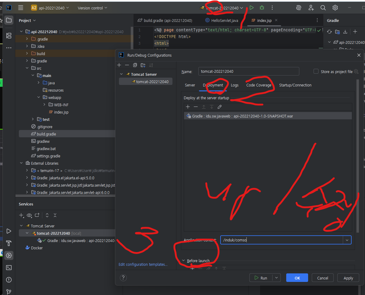Click the Run button in dialog
The height and width of the screenshot is (295, 365).
tap(261, 278)
